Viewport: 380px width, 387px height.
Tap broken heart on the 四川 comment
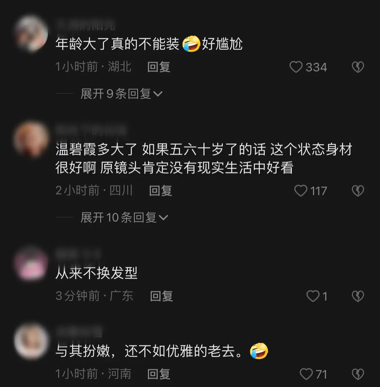pyautogui.click(x=358, y=191)
